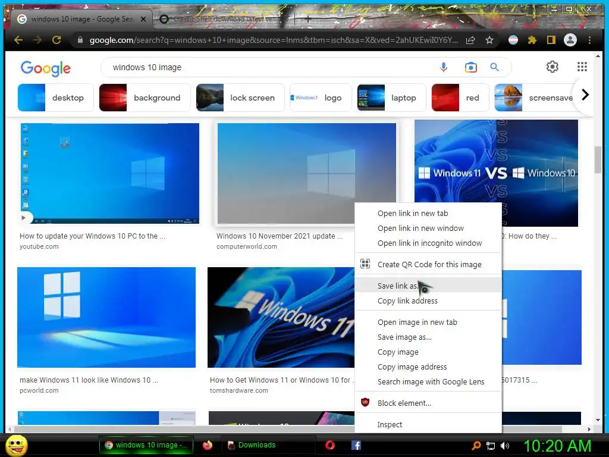The width and height of the screenshot is (609, 457).
Task: Show more filter chips with right chevron
Action: coord(585,95)
